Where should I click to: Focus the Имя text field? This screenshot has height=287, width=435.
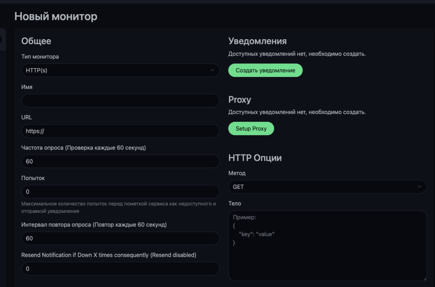pyautogui.click(x=120, y=101)
